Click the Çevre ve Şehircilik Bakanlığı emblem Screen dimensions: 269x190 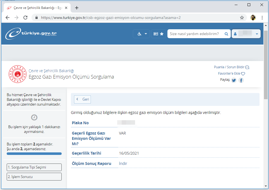pyautogui.click(x=17, y=74)
